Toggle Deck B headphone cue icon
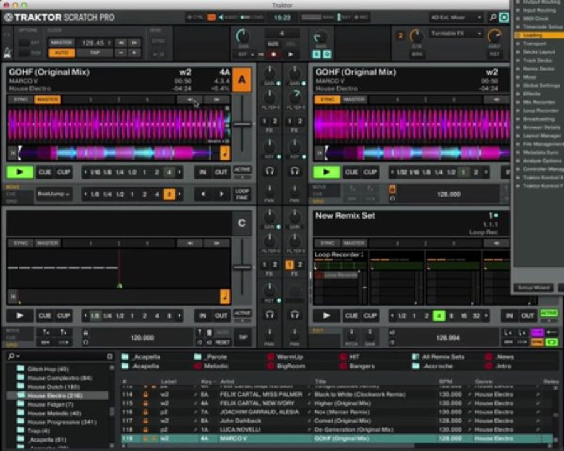The height and width of the screenshot is (451, 564). coord(295,172)
